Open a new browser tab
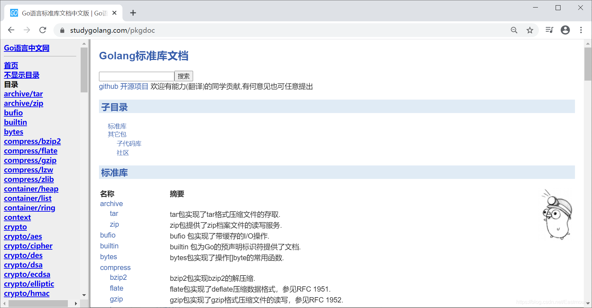 click(133, 13)
